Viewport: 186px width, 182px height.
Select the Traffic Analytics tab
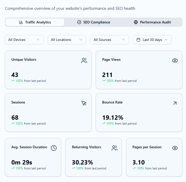coord(35,22)
